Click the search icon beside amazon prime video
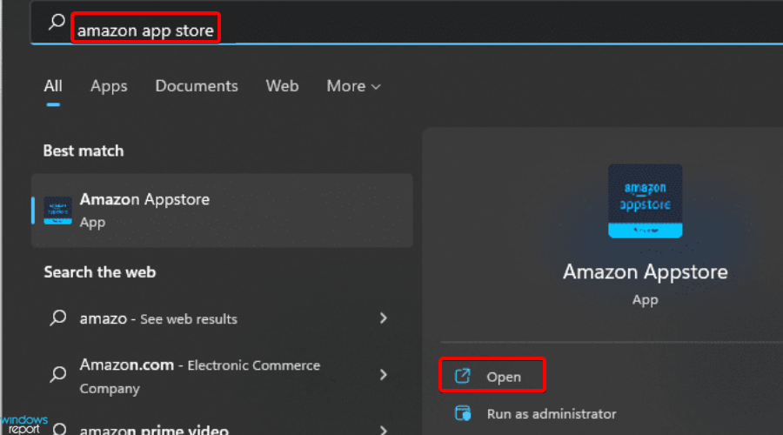 click(x=58, y=429)
